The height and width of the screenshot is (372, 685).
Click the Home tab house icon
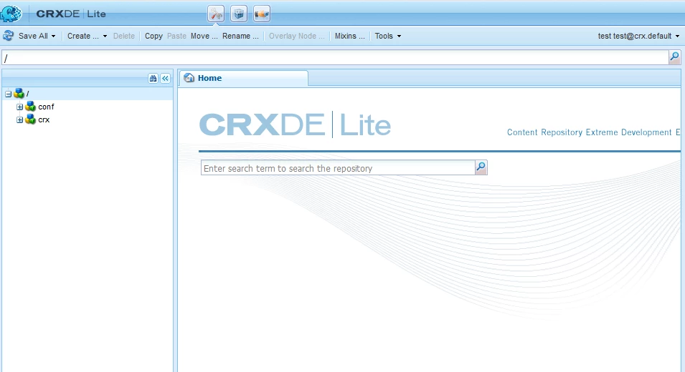189,78
